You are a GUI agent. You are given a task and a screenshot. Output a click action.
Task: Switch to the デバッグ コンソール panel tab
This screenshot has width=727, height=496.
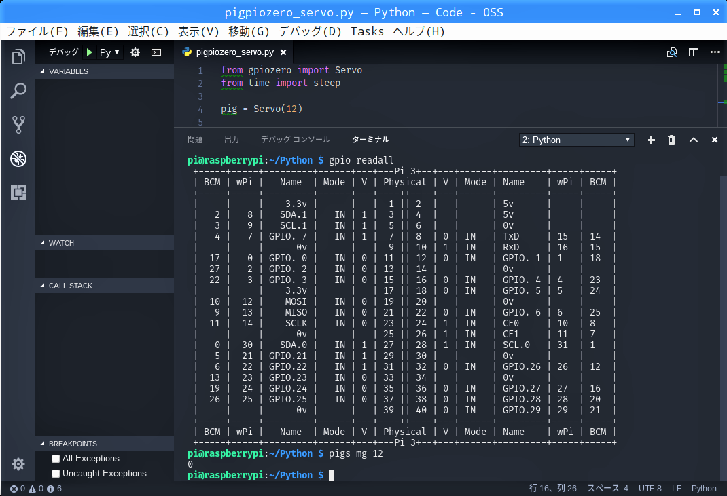(x=296, y=139)
